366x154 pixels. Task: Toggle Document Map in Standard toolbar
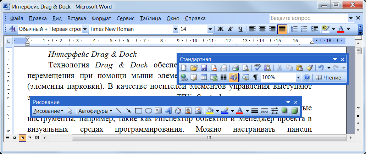click(x=245, y=77)
